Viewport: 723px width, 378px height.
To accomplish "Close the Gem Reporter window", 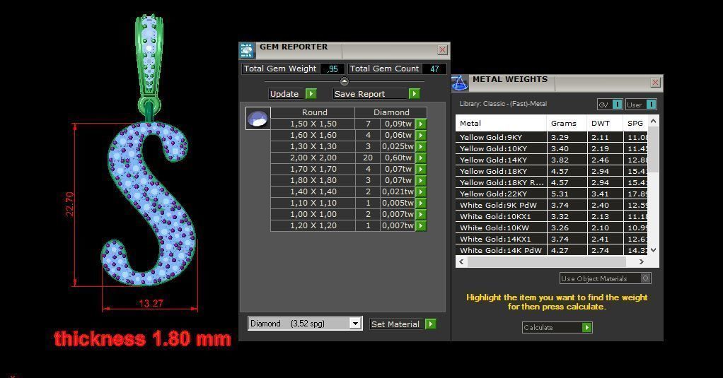I will tap(443, 49).
